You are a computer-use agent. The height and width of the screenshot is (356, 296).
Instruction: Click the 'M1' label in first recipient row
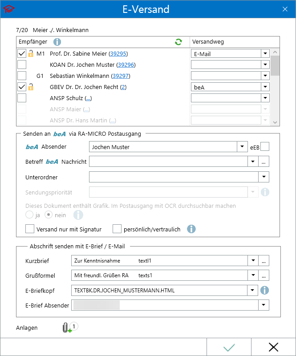pyautogui.click(x=41, y=54)
